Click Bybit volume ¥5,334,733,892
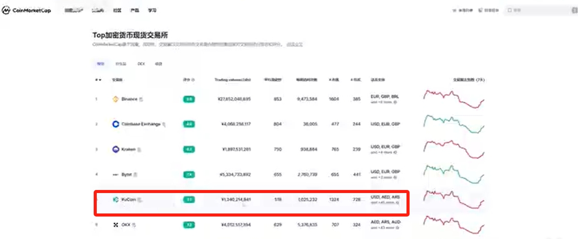578x239 pixels. point(235,174)
